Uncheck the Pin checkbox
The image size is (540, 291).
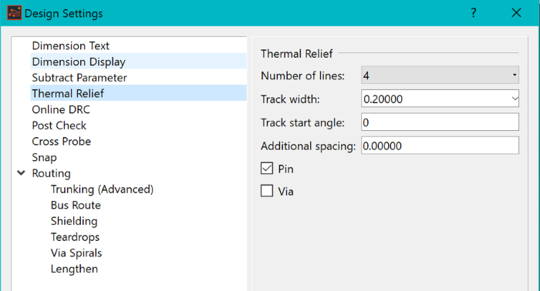coord(267,169)
